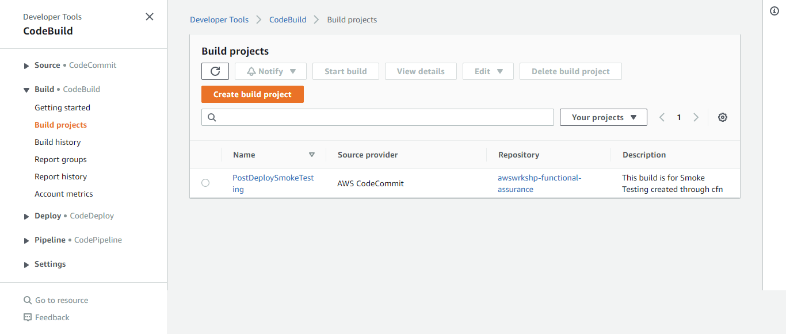Collapse the Build CodeBuild section
This screenshot has width=786, height=334.
[x=26, y=90]
